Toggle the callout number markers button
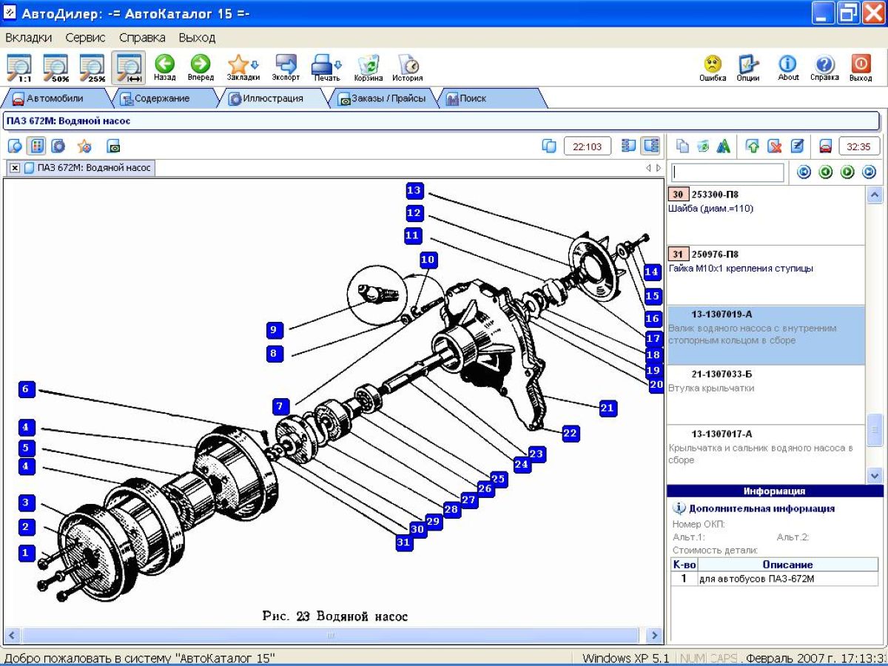The height and width of the screenshot is (666, 888). (37, 146)
